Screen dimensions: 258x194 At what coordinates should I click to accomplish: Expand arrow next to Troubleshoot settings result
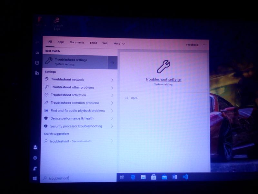coord(112,62)
